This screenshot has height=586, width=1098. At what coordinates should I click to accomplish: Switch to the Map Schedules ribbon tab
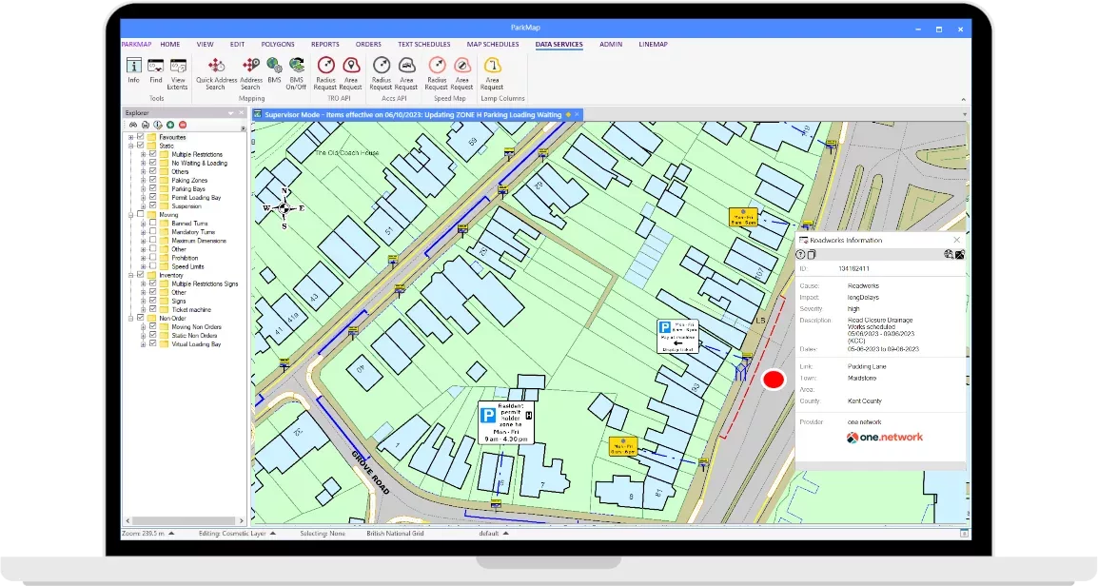pos(493,44)
